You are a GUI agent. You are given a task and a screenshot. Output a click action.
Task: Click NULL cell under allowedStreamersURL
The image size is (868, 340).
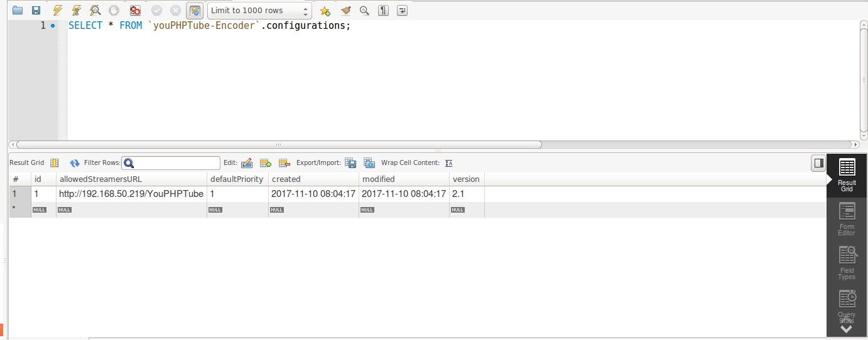pyautogui.click(x=131, y=210)
